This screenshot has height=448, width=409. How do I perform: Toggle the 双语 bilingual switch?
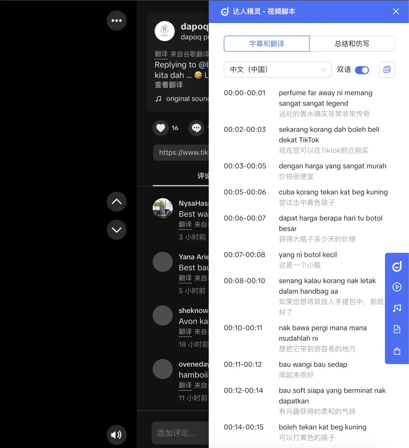tap(362, 70)
